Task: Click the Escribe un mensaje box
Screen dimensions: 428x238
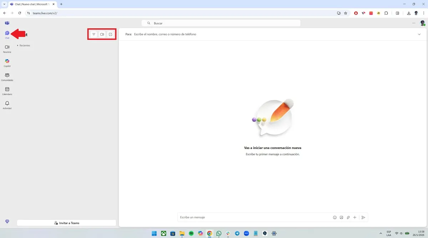Action: pyautogui.click(x=254, y=217)
